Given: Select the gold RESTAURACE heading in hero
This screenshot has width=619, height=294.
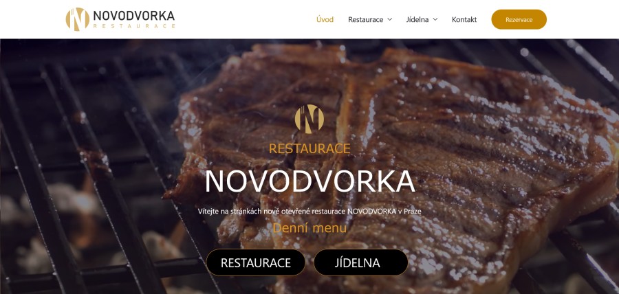Looking at the screenshot, I should tap(309, 148).
